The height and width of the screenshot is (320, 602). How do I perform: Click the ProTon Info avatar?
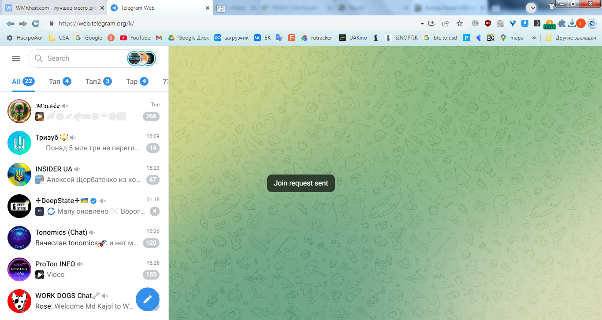tap(19, 269)
